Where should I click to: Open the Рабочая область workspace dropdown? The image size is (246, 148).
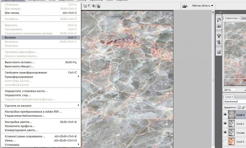point(203,6)
